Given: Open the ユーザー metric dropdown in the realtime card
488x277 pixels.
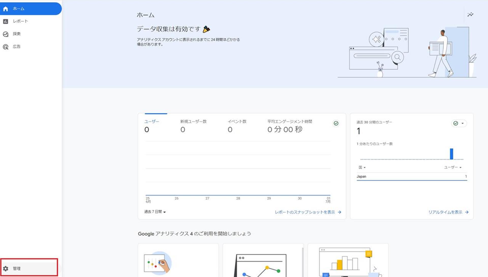Looking at the screenshot, I should [452, 168].
